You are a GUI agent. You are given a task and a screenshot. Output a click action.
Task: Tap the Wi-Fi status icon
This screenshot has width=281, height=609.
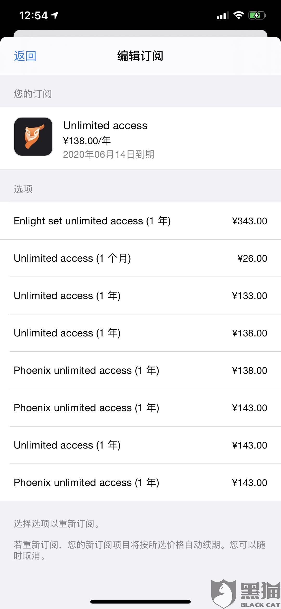pos(239,15)
